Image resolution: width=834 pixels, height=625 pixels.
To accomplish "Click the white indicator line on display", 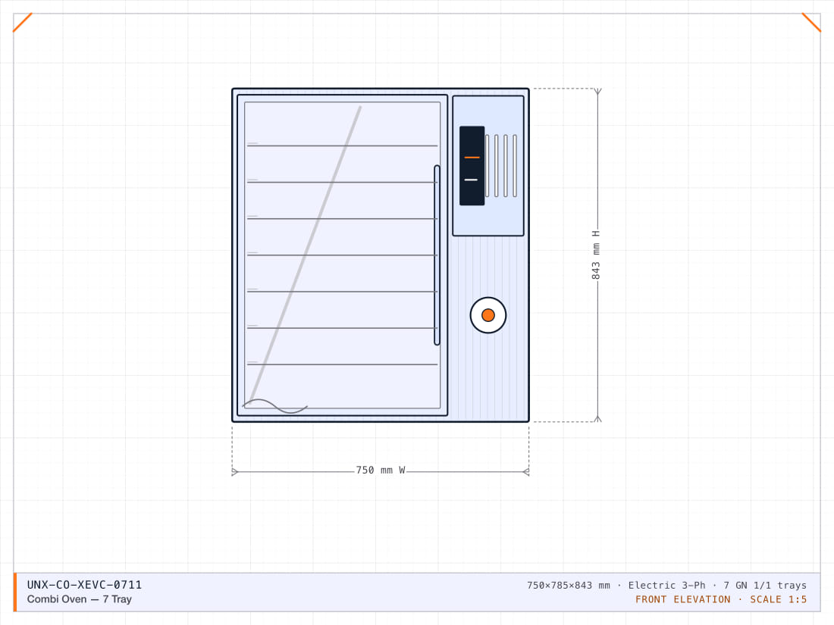I will click(x=471, y=180).
